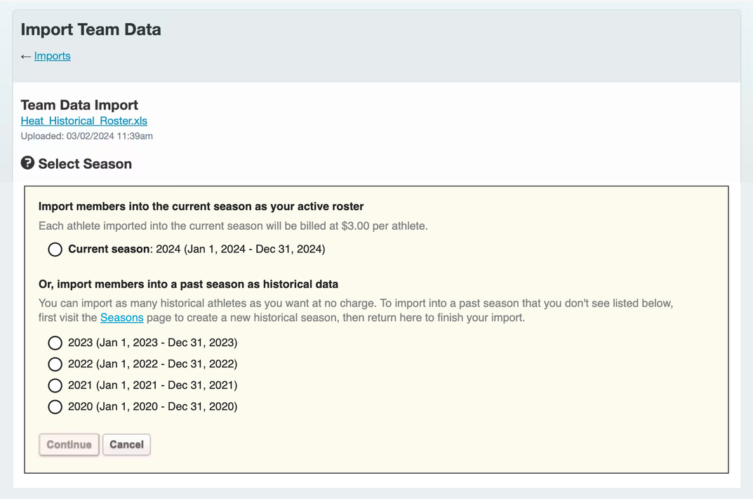
Task: Choose the 2023 past season radio button
Action: coord(55,343)
